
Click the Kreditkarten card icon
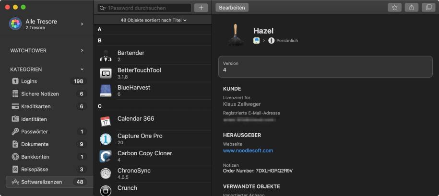tap(15, 106)
